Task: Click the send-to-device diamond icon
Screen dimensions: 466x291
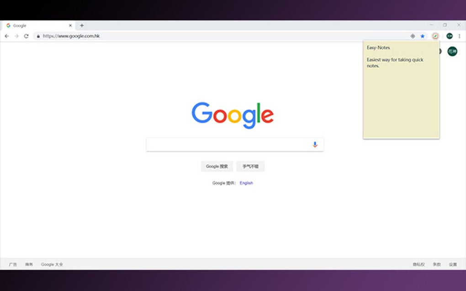Action: click(x=413, y=36)
